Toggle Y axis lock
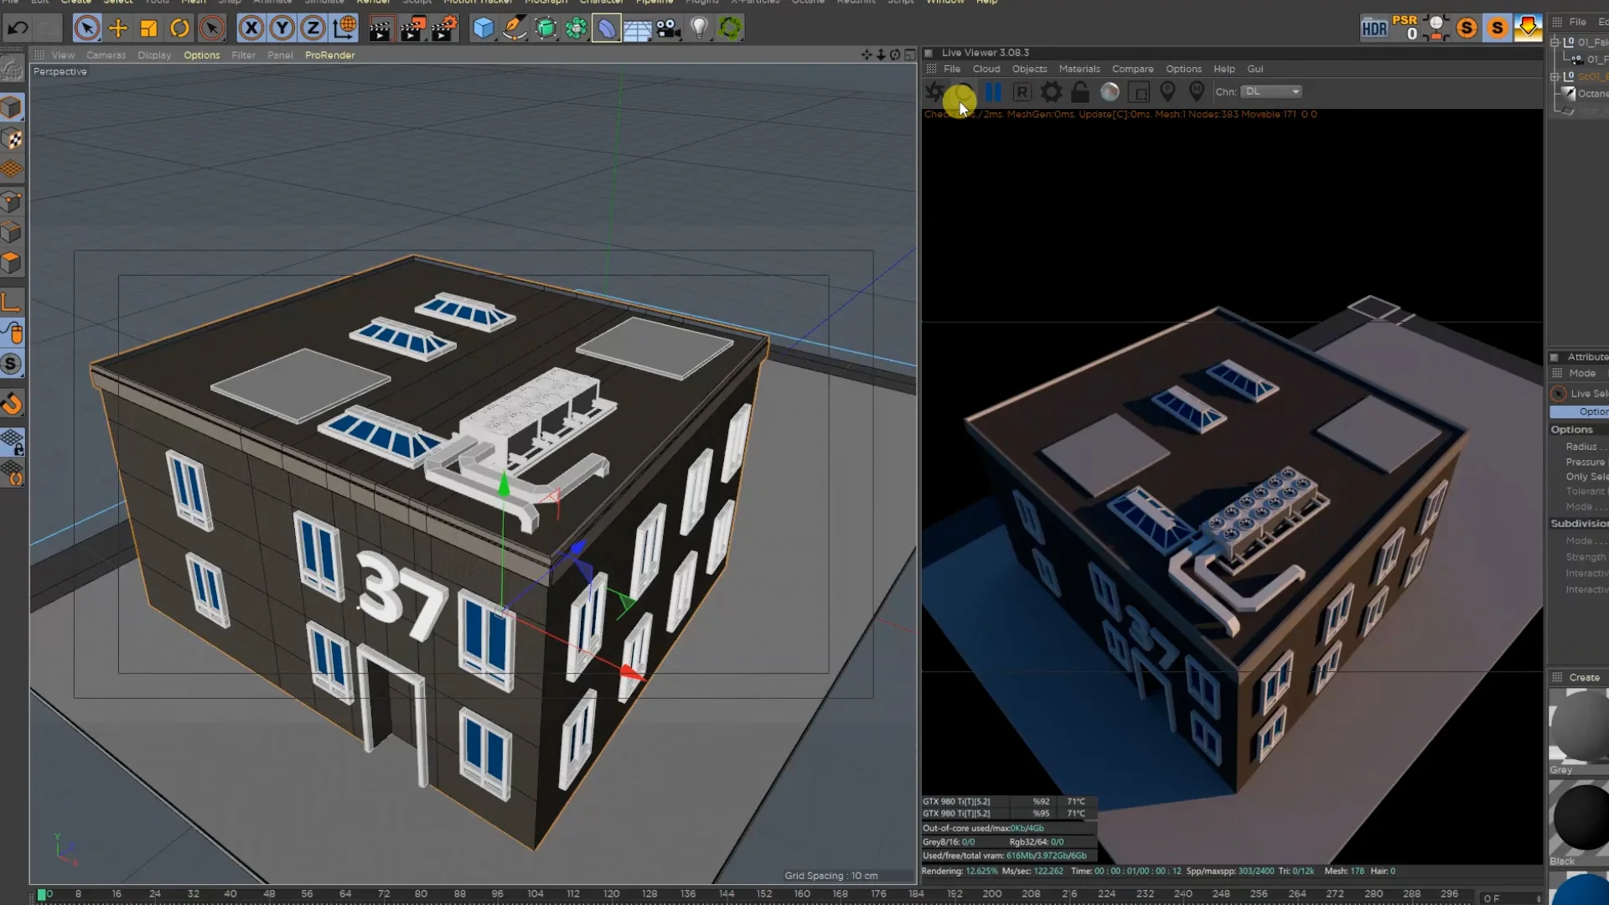Viewport: 1609px width, 905px height. (x=282, y=28)
